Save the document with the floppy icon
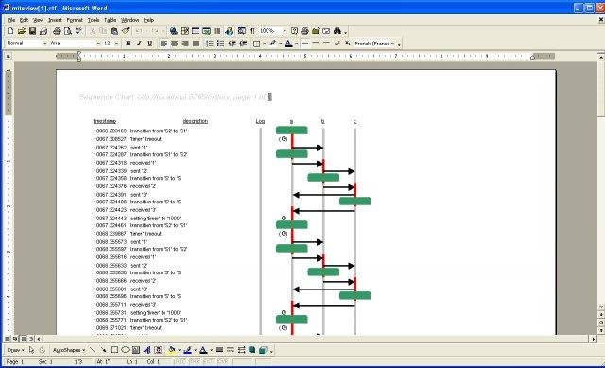Viewport: 605px width, 368px height. (x=32, y=31)
